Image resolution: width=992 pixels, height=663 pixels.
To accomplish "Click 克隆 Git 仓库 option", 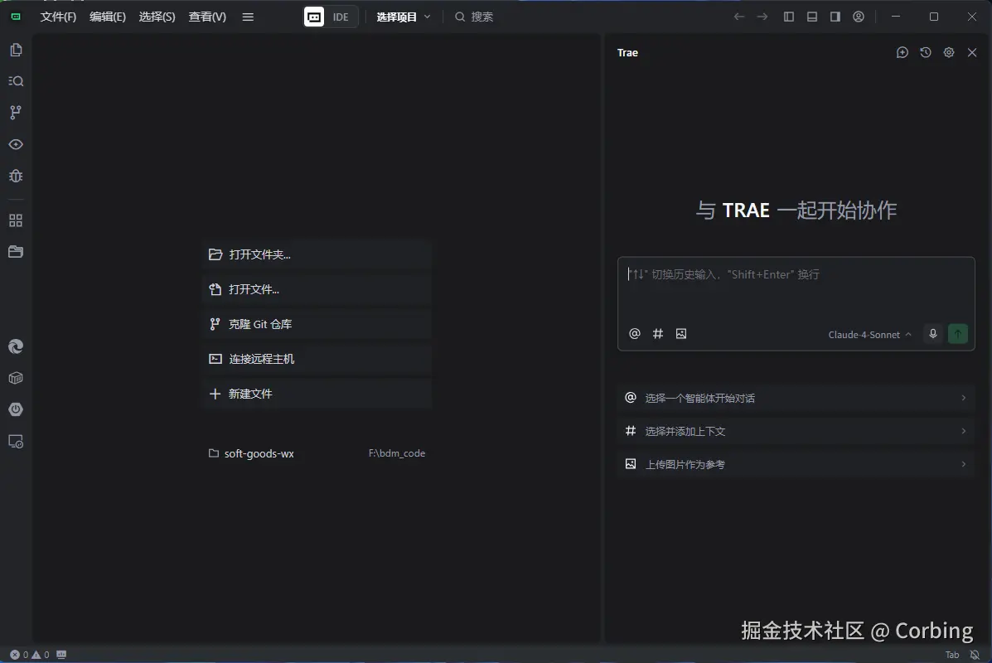I will (317, 324).
